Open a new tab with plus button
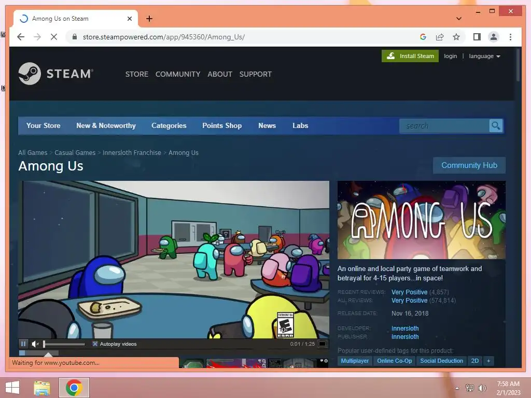This screenshot has width=531, height=398. tap(149, 19)
